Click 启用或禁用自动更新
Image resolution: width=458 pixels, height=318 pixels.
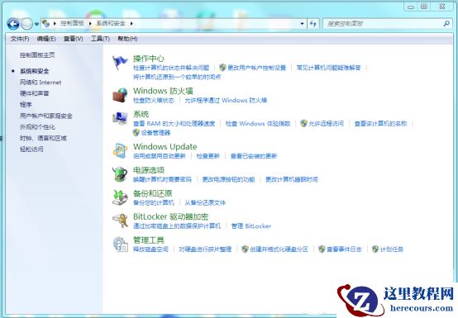point(160,156)
